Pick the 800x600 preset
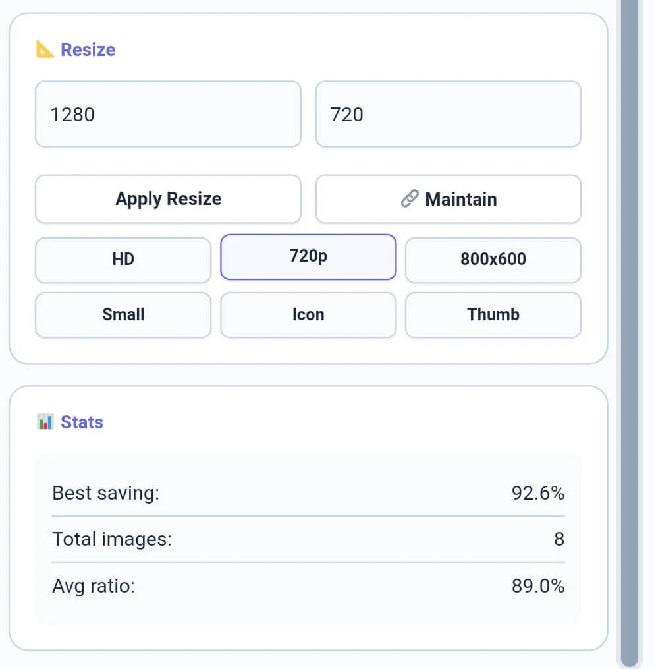Image resolution: width=654 pixels, height=669 pixels. pos(493,259)
